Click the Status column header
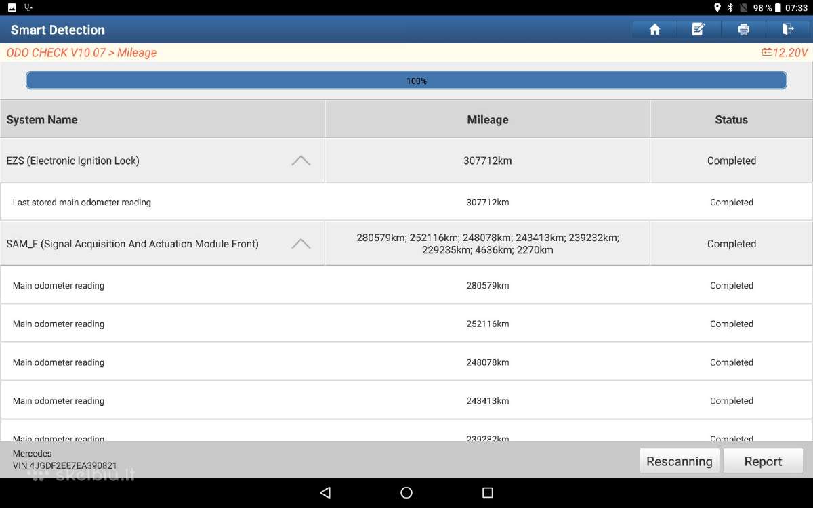This screenshot has height=508, width=813. pyautogui.click(x=732, y=120)
